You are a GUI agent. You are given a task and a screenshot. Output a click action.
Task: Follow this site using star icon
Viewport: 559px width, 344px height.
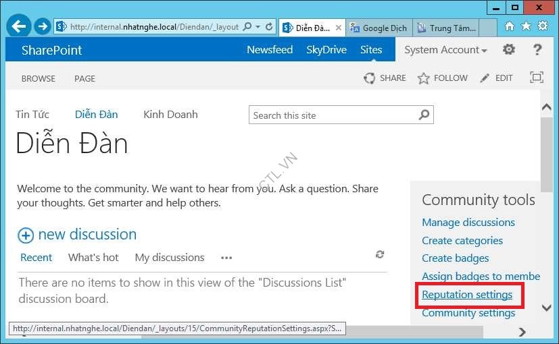pos(424,78)
